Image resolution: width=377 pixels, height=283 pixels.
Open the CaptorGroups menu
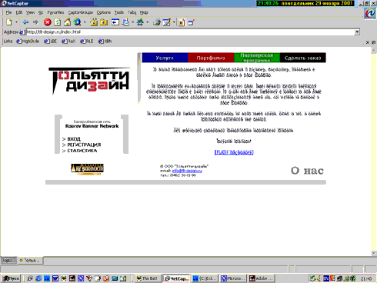(x=81, y=12)
